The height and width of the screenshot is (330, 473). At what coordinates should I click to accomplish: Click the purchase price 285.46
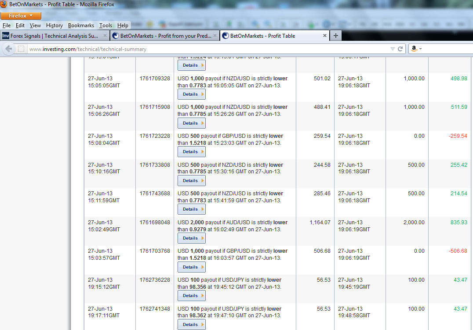tap(322, 194)
